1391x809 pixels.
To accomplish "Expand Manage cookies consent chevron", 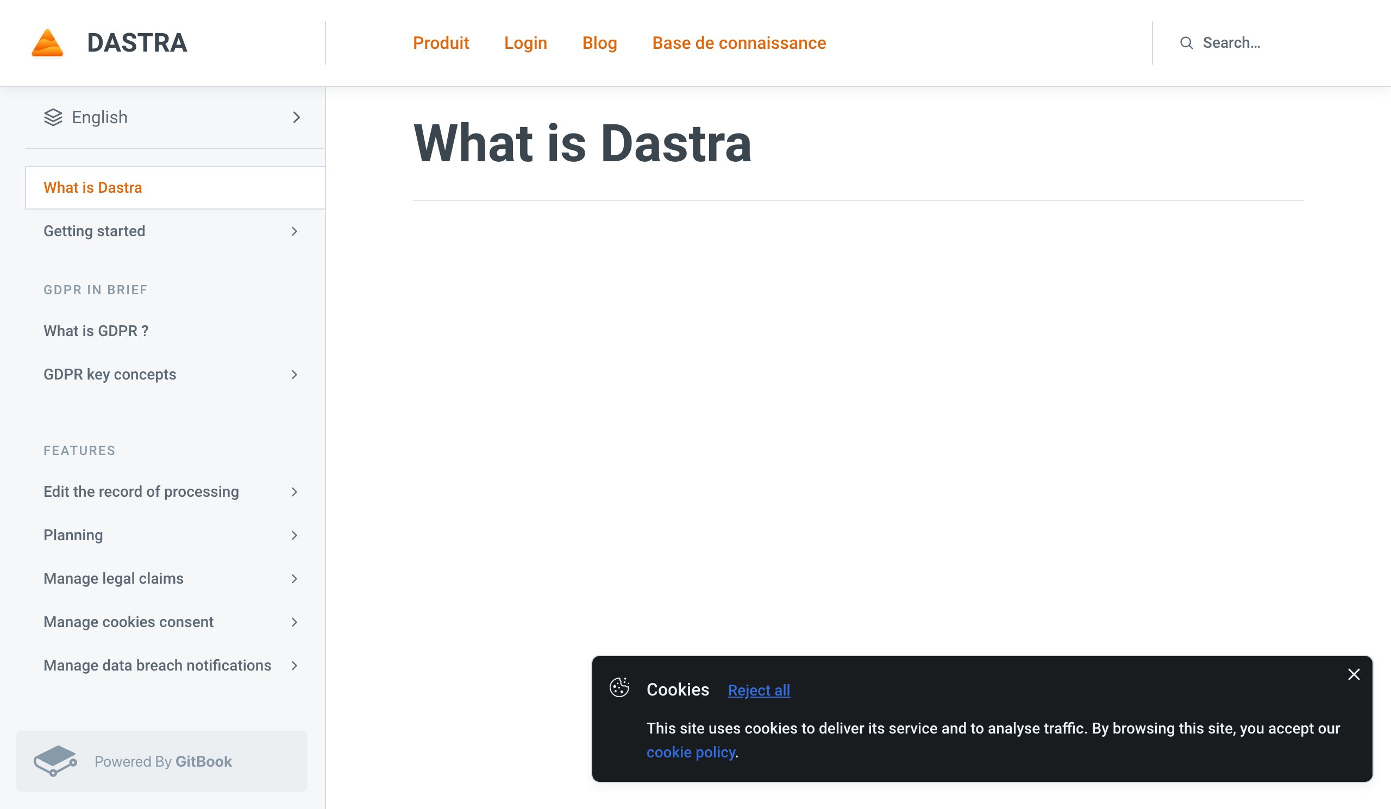I will tap(294, 622).
